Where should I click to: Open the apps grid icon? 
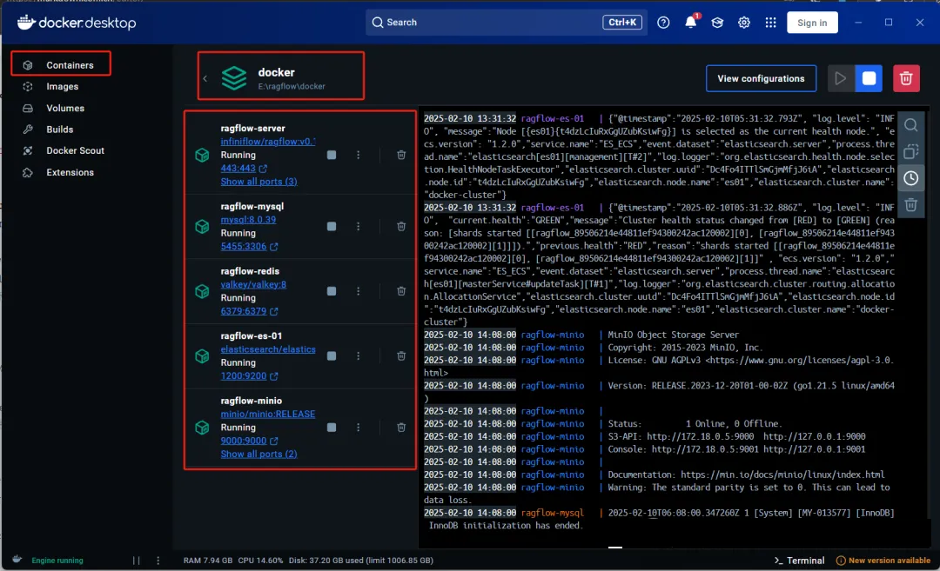point(770,23)
